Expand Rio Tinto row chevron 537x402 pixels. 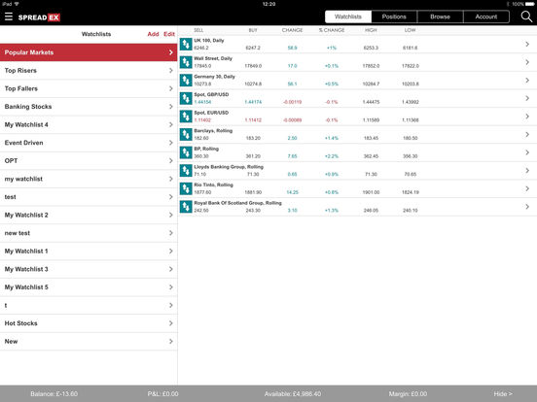527,188
